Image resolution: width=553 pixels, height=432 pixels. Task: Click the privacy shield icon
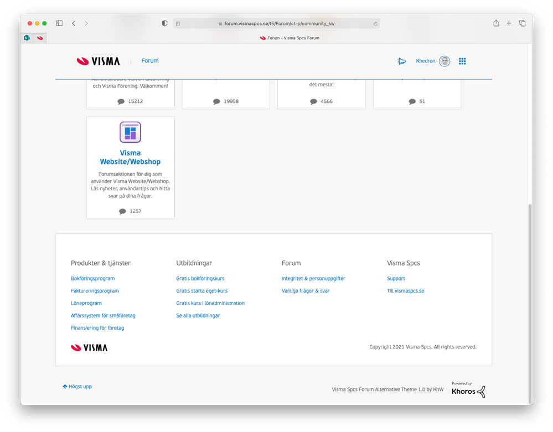164,23
